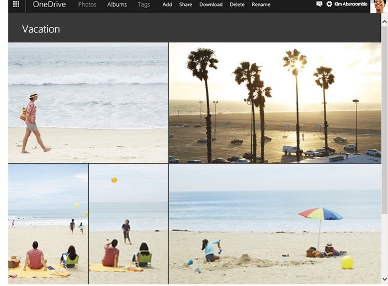Click Kim Abercrombie's profile picture
Image resolution: width=388 pixels, height=286 pixels.
tap(379, 7)
